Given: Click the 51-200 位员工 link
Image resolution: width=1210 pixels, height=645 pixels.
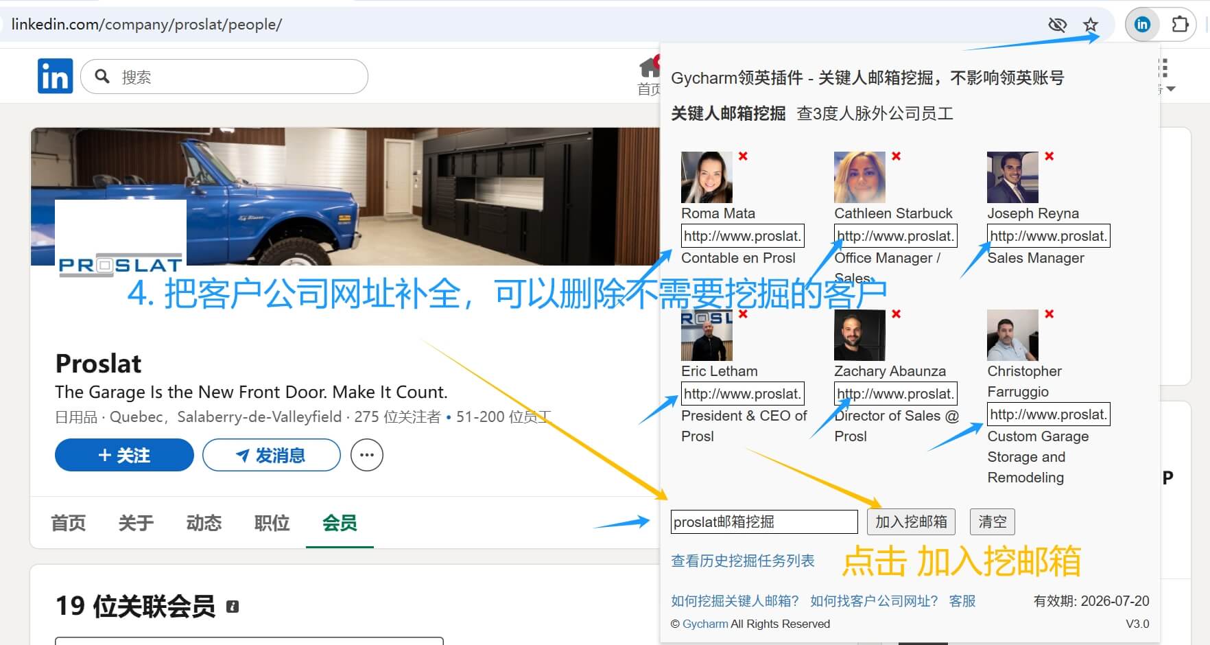Looking at the screenshot, I should click(x=503, y=417).
